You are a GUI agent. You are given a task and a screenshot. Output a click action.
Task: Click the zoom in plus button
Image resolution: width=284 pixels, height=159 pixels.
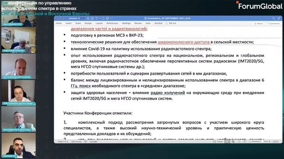click(x=269, y=142)
